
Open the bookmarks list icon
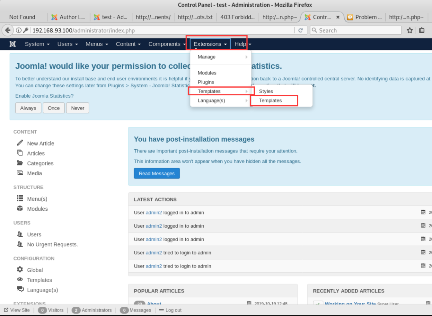[x=422, y=30]
